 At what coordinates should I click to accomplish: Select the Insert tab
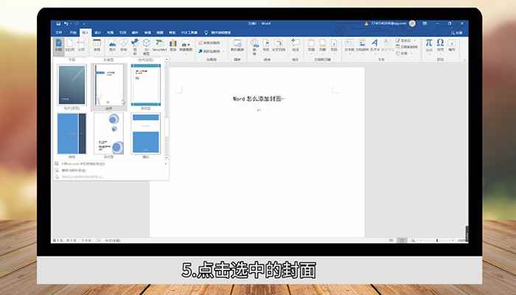pos(86,32)
